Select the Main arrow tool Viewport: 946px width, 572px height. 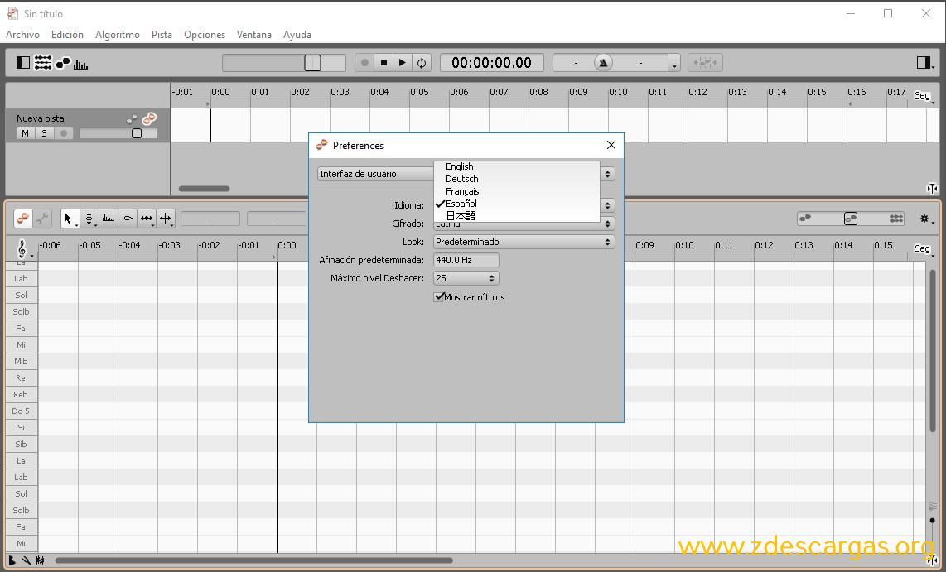pyautogui.click(x=70, y=219)
